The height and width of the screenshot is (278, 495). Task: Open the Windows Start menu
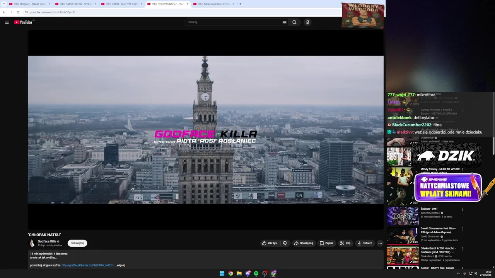coord(222,273)
